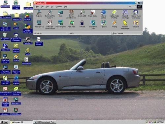
Task: Select Netscape Communicator in folder window
Action: tap(50, 25)
